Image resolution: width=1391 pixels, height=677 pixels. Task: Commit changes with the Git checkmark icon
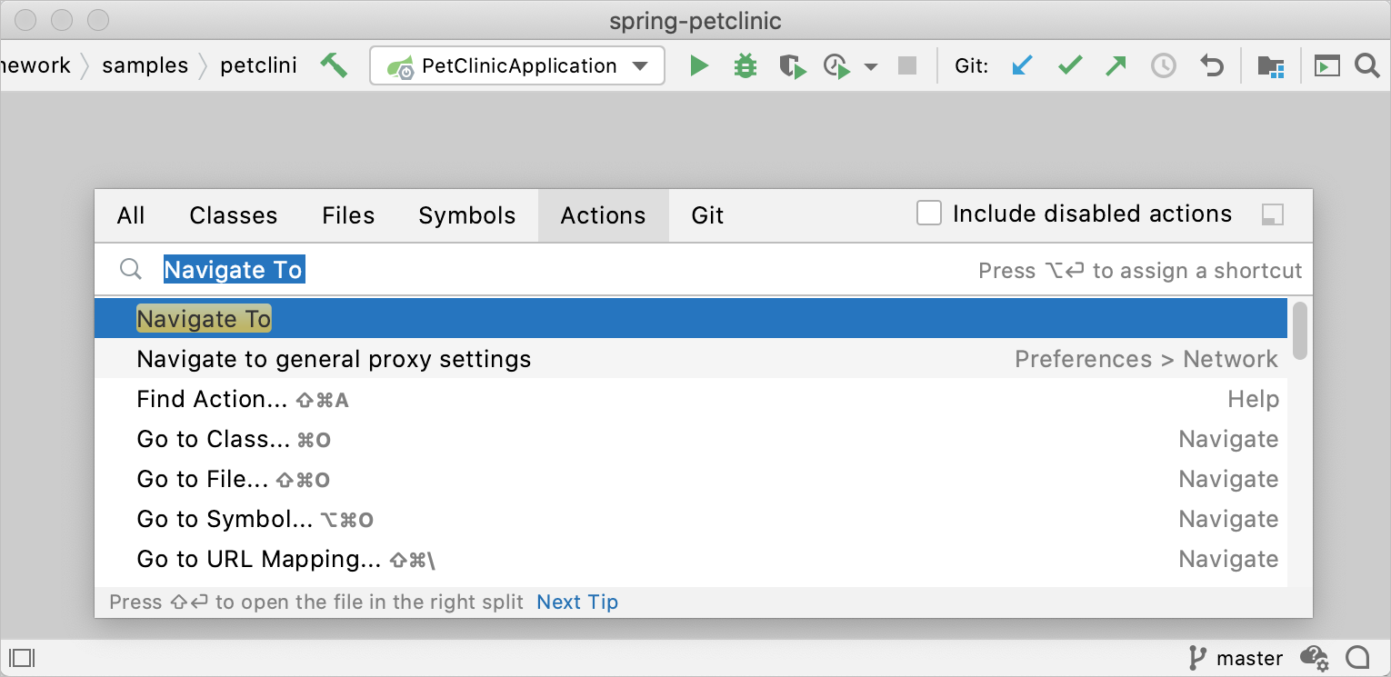pos(1070,65)
